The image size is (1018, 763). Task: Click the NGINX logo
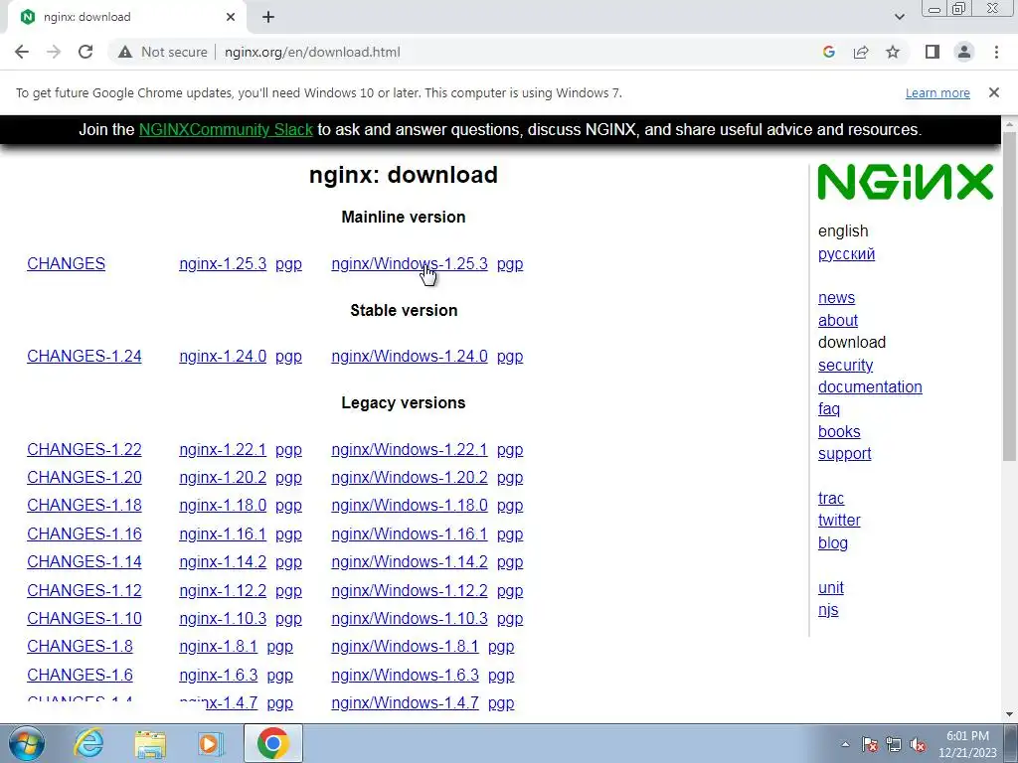pyautogui.click(x=905, y=182)
